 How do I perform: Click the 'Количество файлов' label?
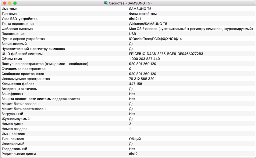(x=18, y=84)
